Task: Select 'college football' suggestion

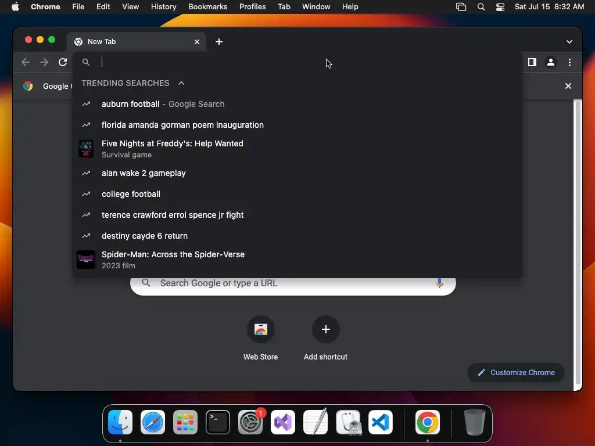Action: pyautogui.click(x=297, y=194)
